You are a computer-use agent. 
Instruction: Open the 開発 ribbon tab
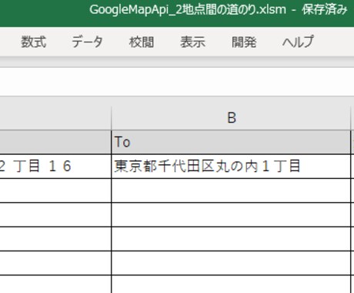(x=244, y=42)
